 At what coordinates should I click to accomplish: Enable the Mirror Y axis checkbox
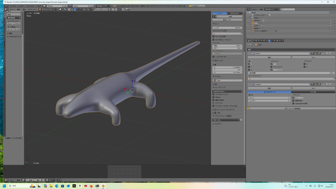[249, 67]
